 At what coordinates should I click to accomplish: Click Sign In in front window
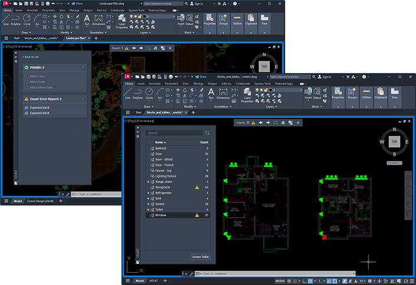(x=325, y=77)
